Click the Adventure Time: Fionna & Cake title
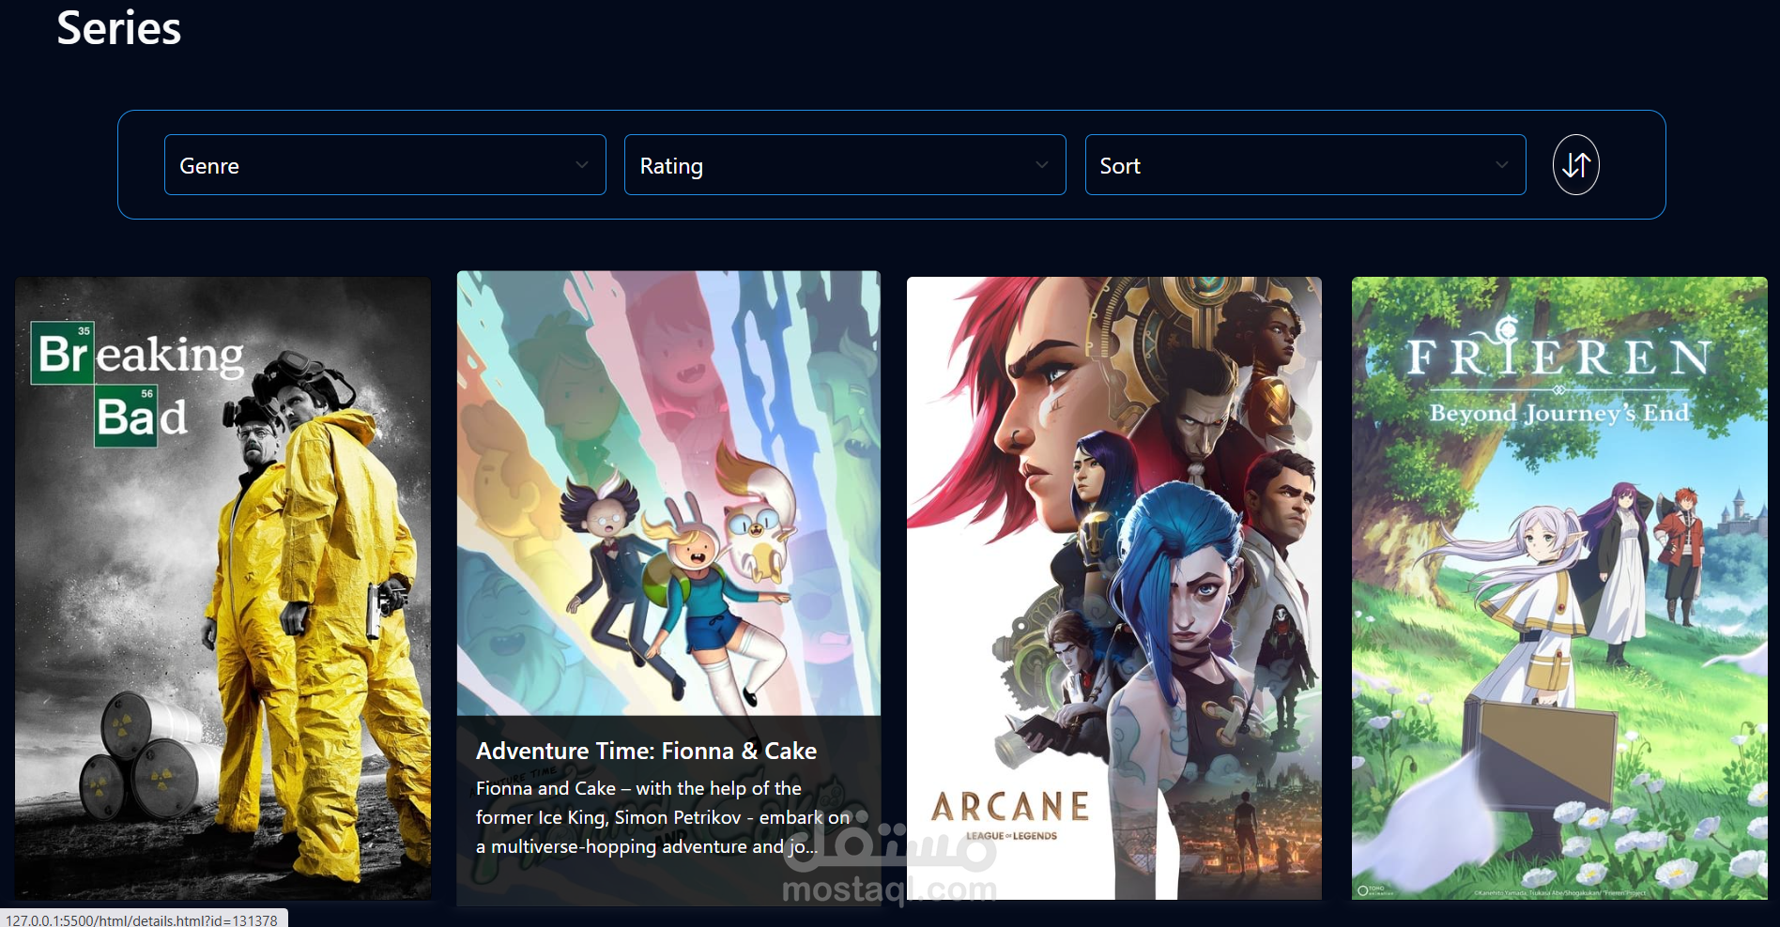 point(646,751)
